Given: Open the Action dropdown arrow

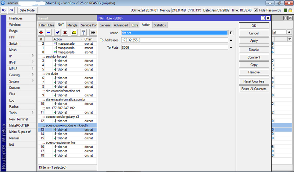Looking at the screenshot, I should click(x=231, y=33).
